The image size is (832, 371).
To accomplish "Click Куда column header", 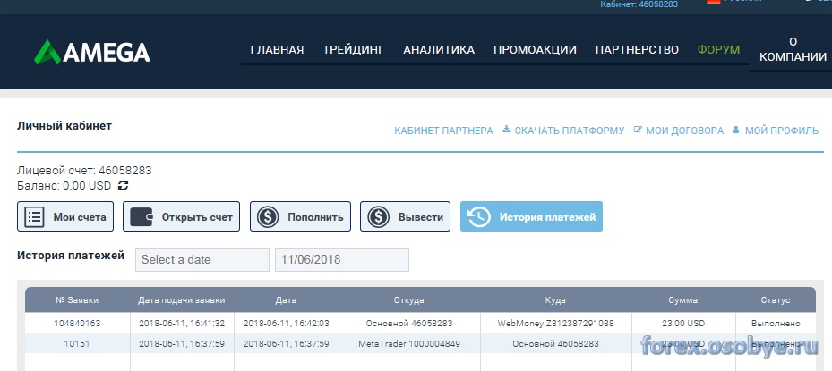I will pyautogui.click(x=555, y=300).
